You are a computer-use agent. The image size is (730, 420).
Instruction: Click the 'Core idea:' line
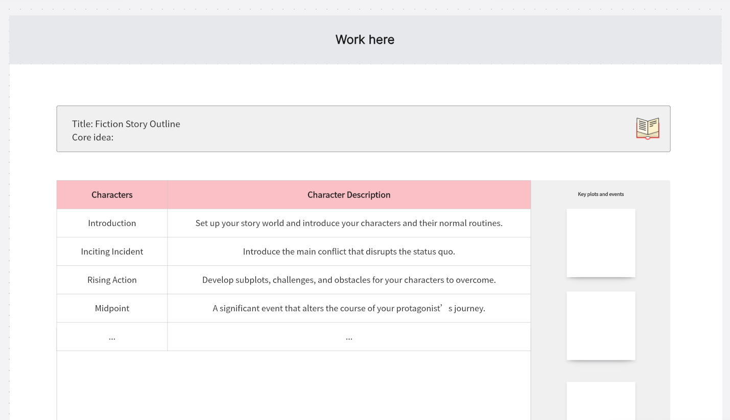point(92,137)
